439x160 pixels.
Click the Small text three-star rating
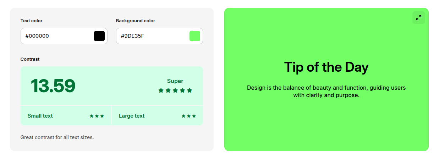click(97, 116)
